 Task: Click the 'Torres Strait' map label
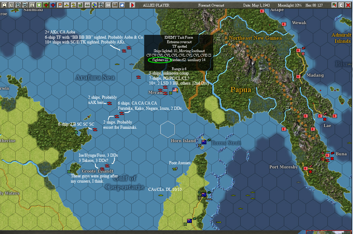point(226,143)
